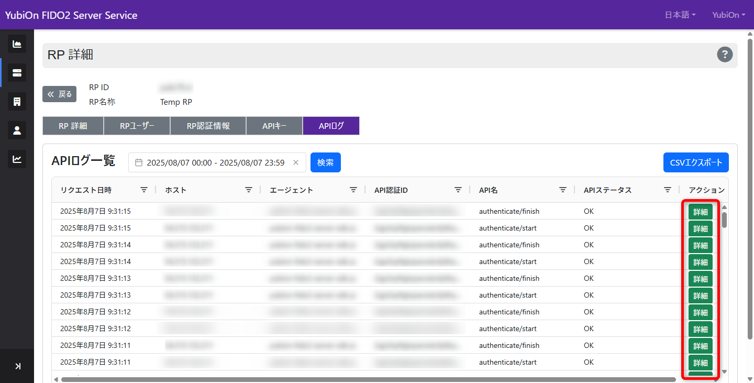The height and width of the screenshot is (383, 754).
Task: Click the 検索 search button
Action: 326,162
